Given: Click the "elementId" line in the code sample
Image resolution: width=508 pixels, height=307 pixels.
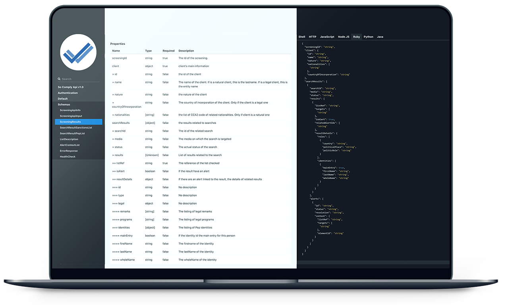Looking at the screenshot, I should coord(330,233).
